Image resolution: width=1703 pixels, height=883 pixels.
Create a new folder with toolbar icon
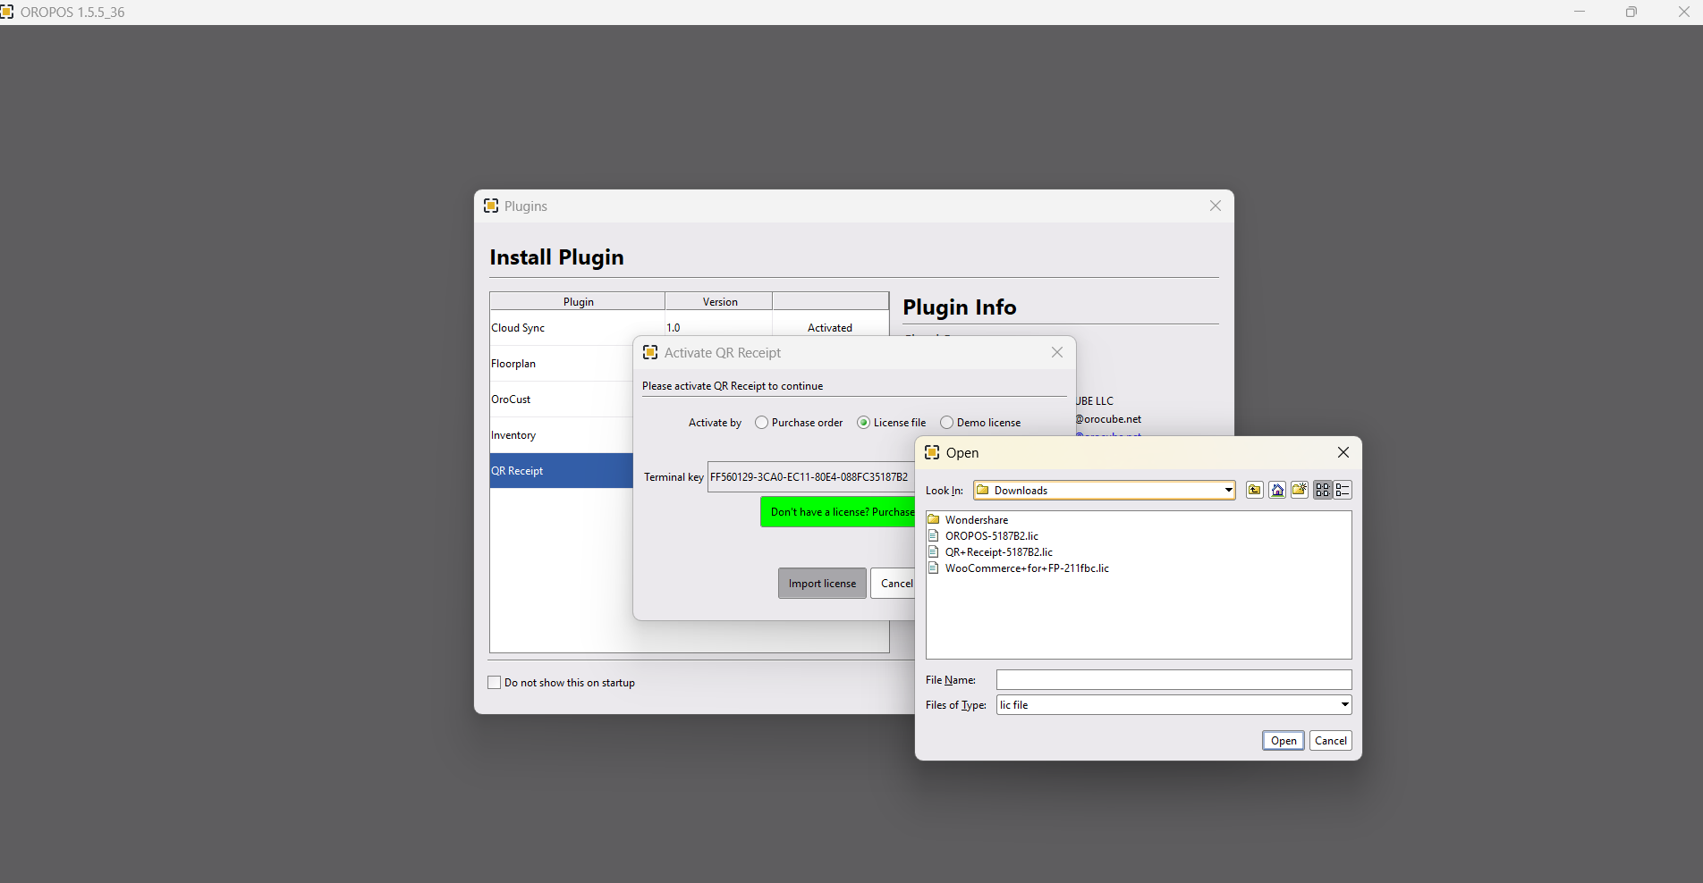1300,490
